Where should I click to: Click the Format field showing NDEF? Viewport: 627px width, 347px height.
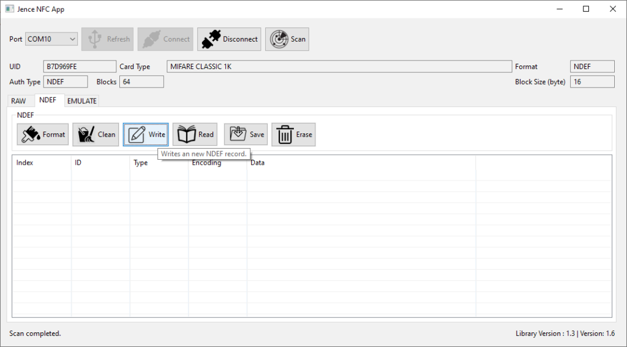point(592,66)
